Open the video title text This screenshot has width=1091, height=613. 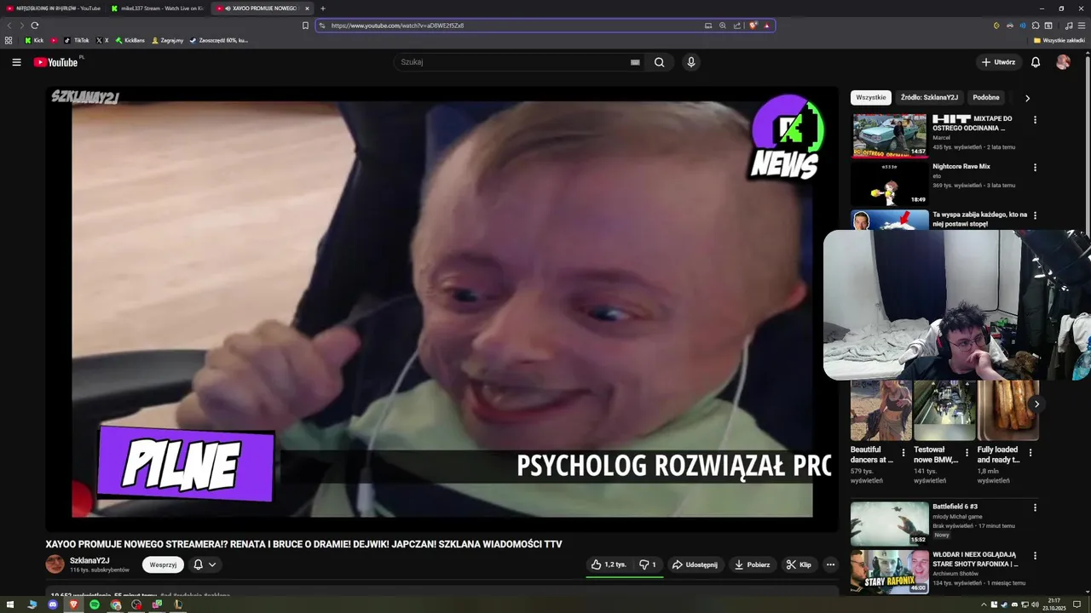[x=303, y=544]
